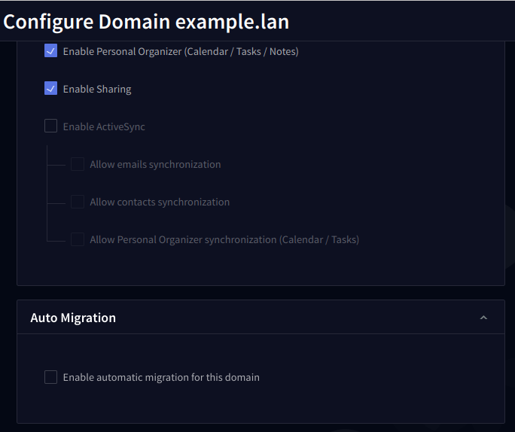
Task: Check Allow contacts synchronization box
Action: click(x=78, y=202)
